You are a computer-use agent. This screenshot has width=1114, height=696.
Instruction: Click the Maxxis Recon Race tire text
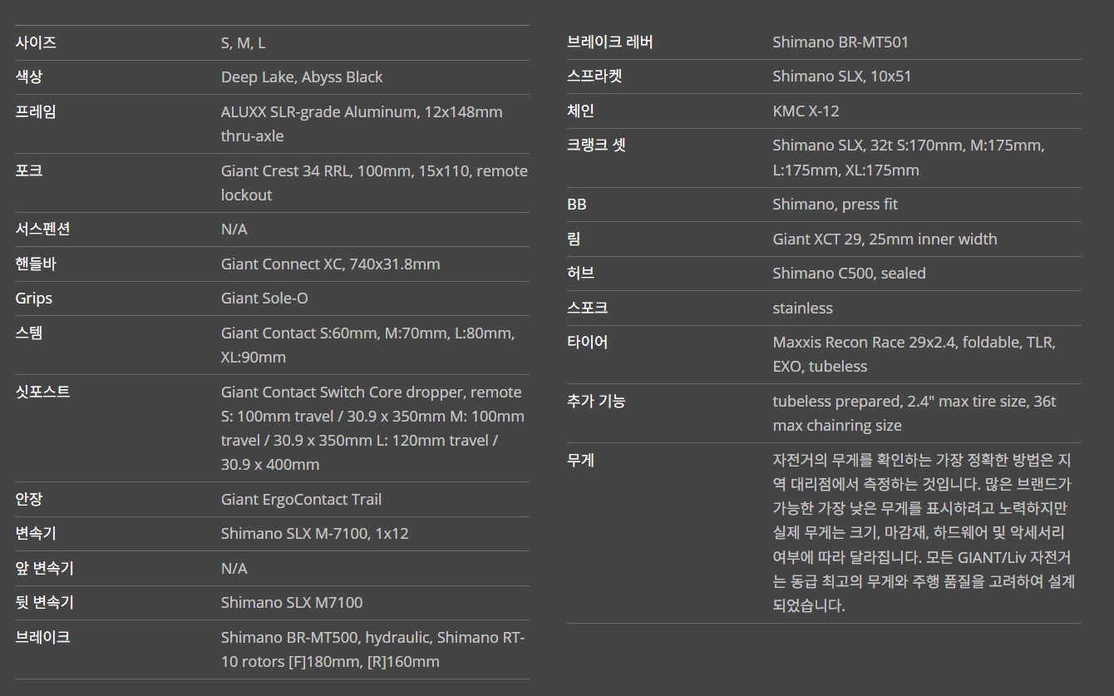click(913, 343)
